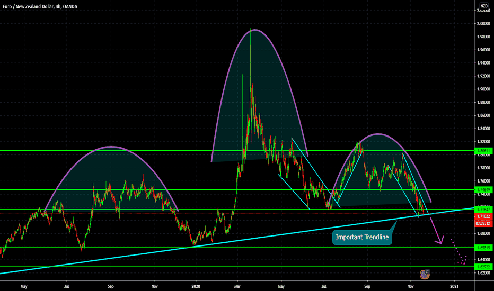Select the Important Trendline callout label

point(362,237)
